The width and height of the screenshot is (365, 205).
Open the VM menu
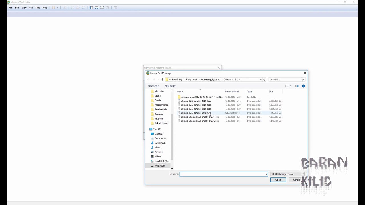point(31,8)
